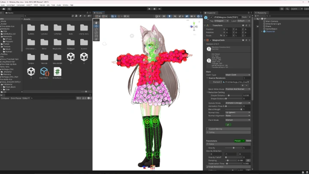Image resolution: width=309 pixels, height=174 pixels.
Task: Click the Step frame button
Action: [160, 9]
